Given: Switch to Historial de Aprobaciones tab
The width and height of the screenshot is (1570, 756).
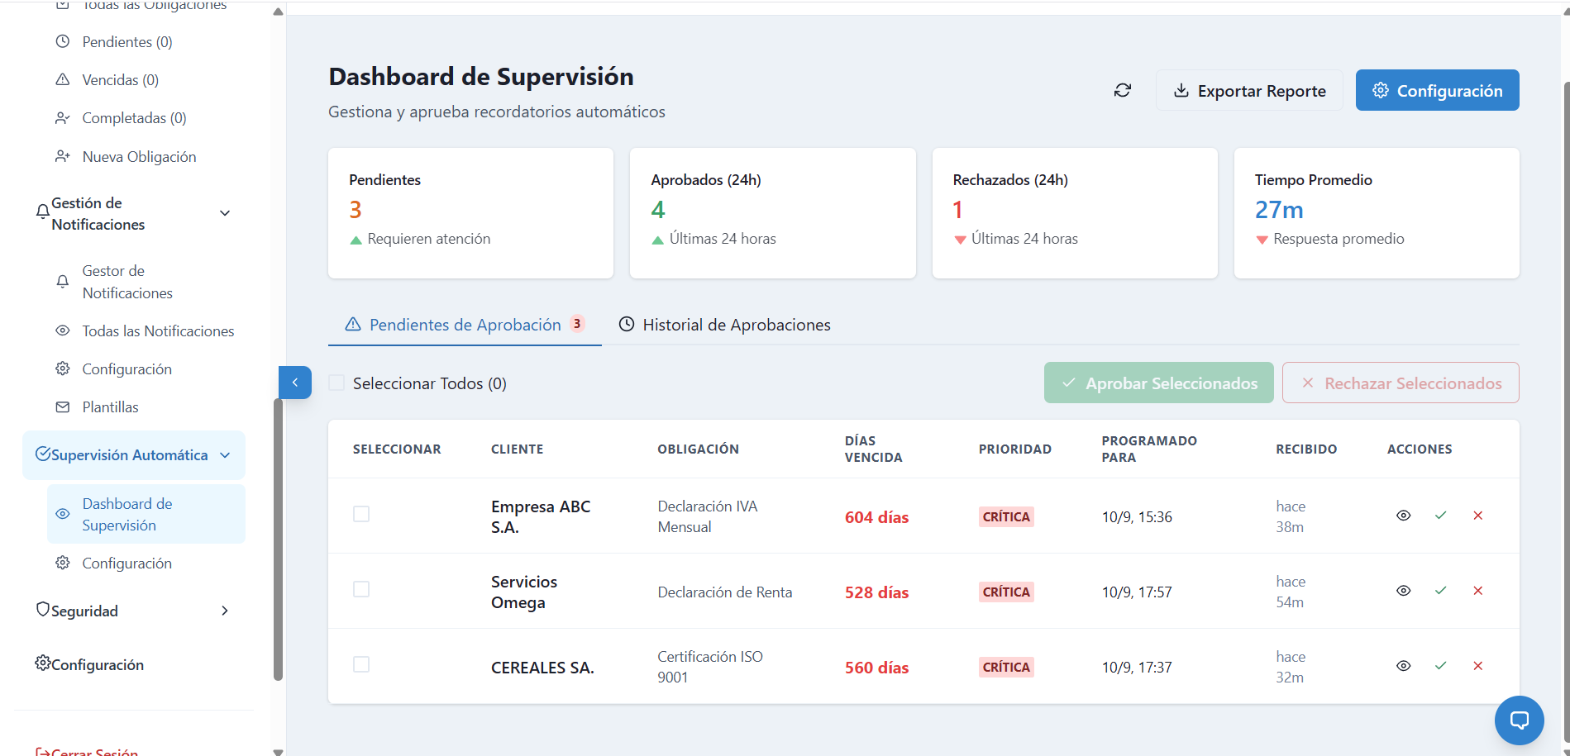Looking at the screenshot, I should pos(725,325).
